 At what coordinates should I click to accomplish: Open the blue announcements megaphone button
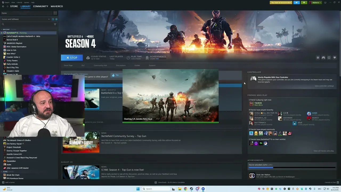[x=297, y=2]
